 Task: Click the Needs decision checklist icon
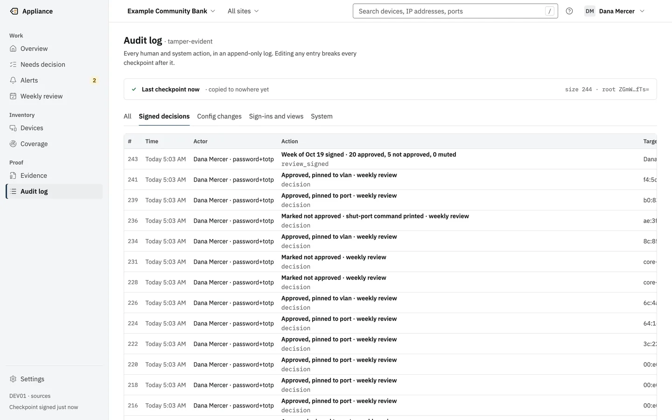tap(13, 64)
